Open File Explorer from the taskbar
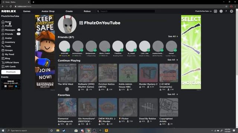This screenshot has height=133, width=238. (58, 130)
